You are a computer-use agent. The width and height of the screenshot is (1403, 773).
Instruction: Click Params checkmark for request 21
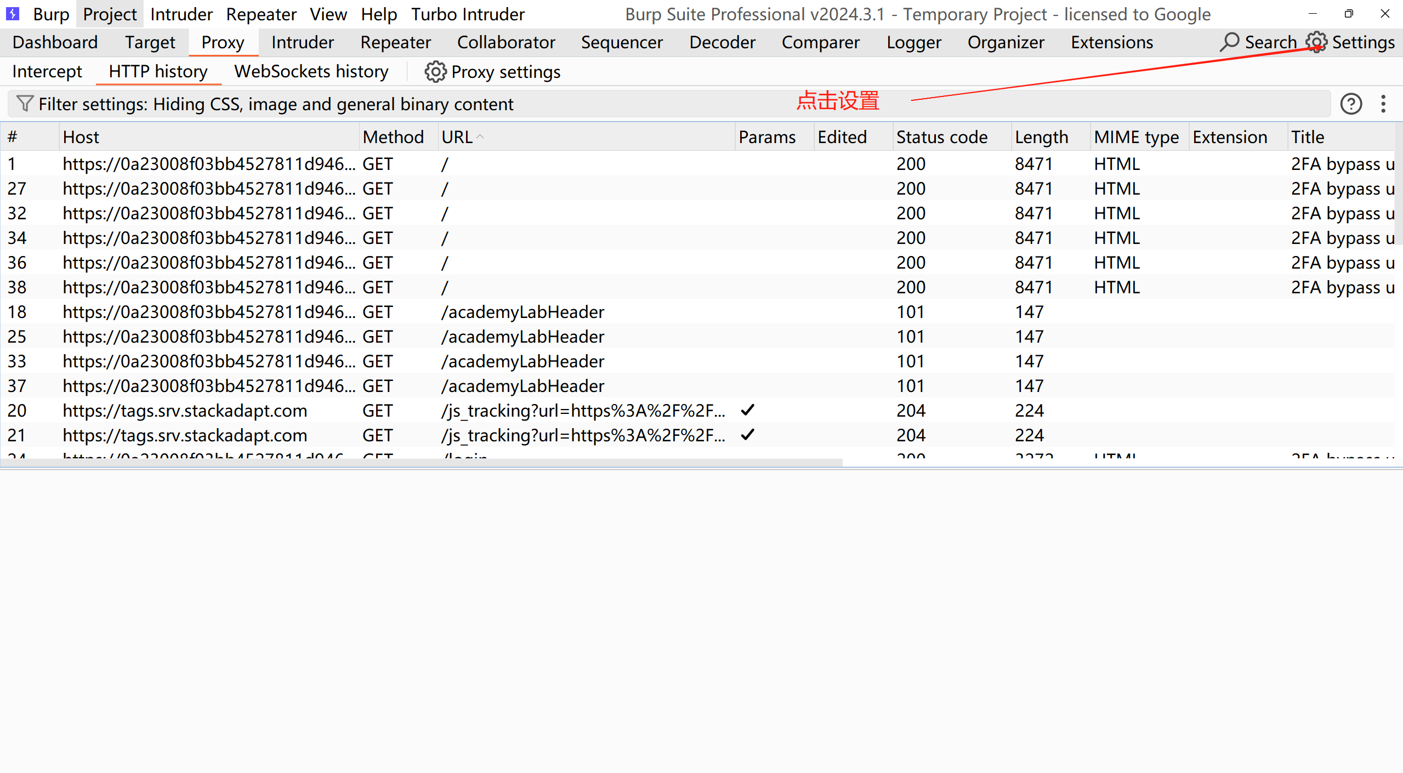[x=747, y=435]
